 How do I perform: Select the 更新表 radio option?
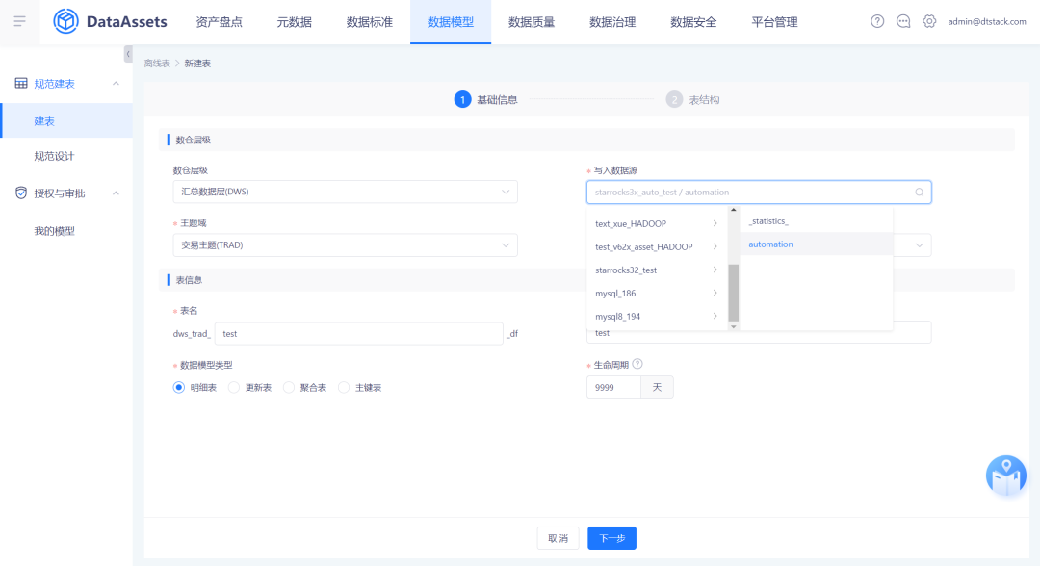(234, 387)
